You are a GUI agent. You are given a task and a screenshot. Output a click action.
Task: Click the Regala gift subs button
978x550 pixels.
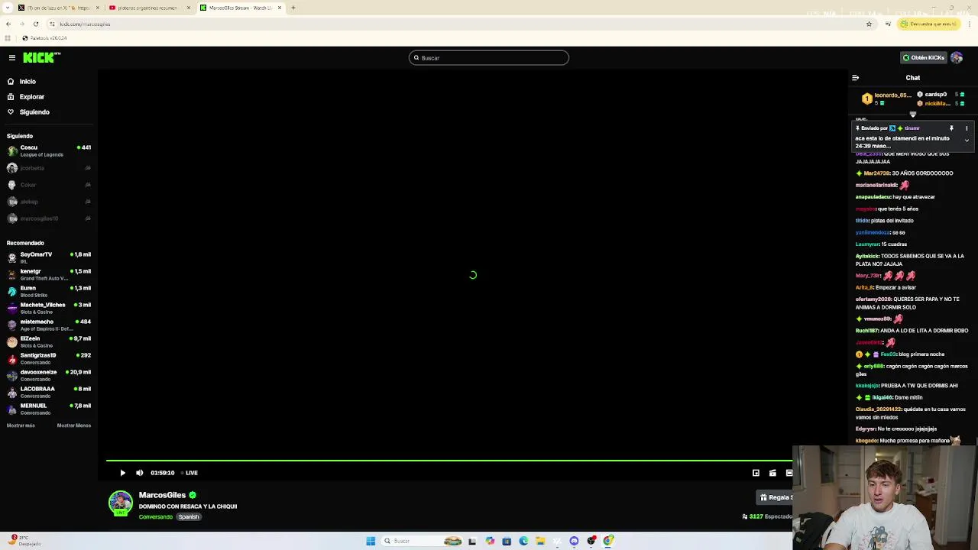775,497
